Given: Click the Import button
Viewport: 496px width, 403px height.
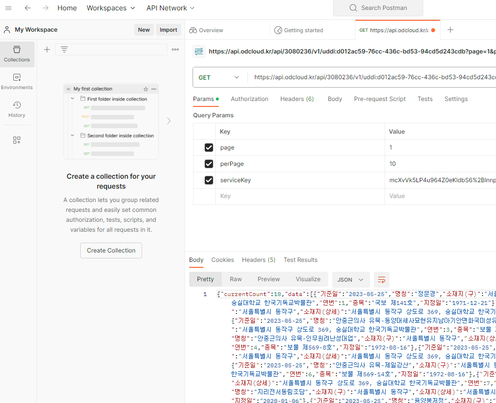Looking at the screenshot, I should pos(168,30).
